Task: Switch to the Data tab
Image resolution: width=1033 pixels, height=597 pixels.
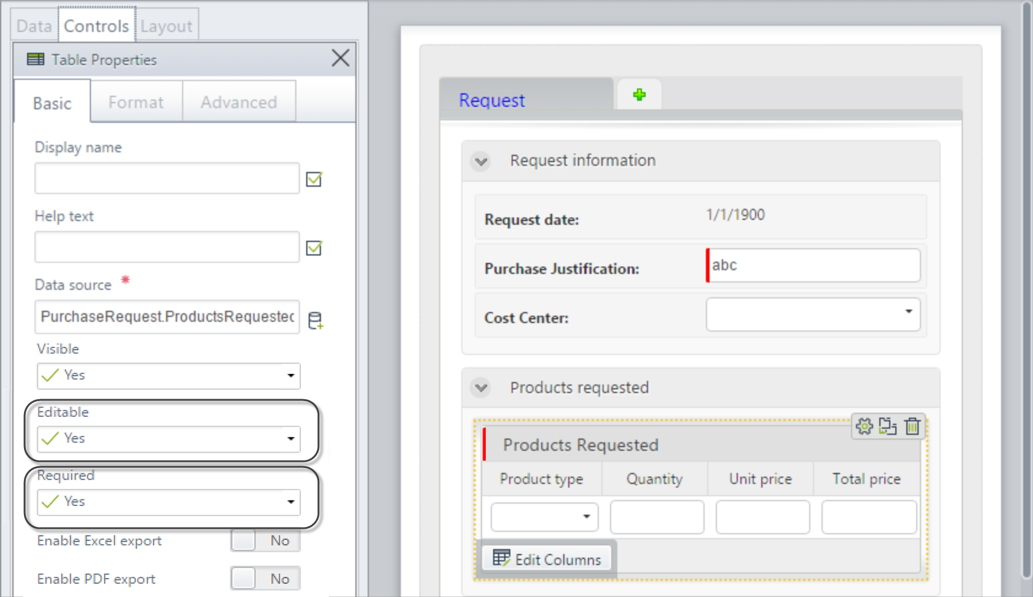Action: click(34, 26)
